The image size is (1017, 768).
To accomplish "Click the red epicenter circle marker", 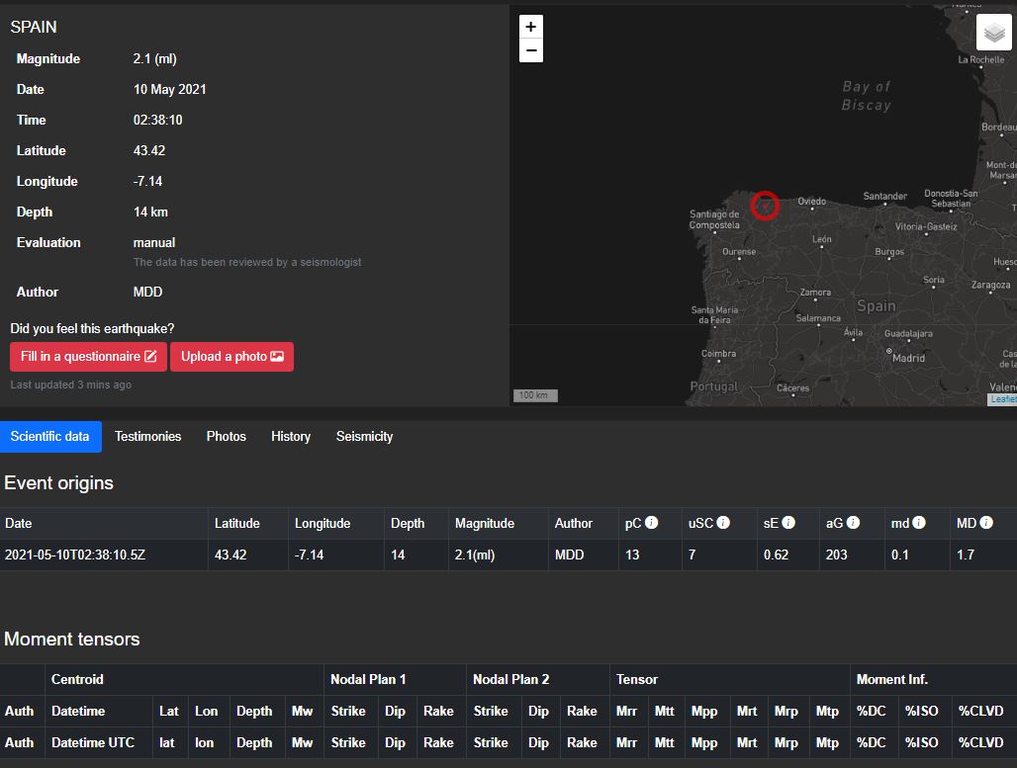I will tap(765, 205).
